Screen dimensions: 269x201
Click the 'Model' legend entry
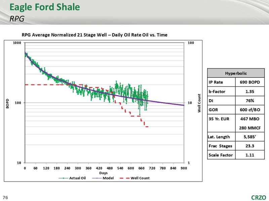(103, 178)
